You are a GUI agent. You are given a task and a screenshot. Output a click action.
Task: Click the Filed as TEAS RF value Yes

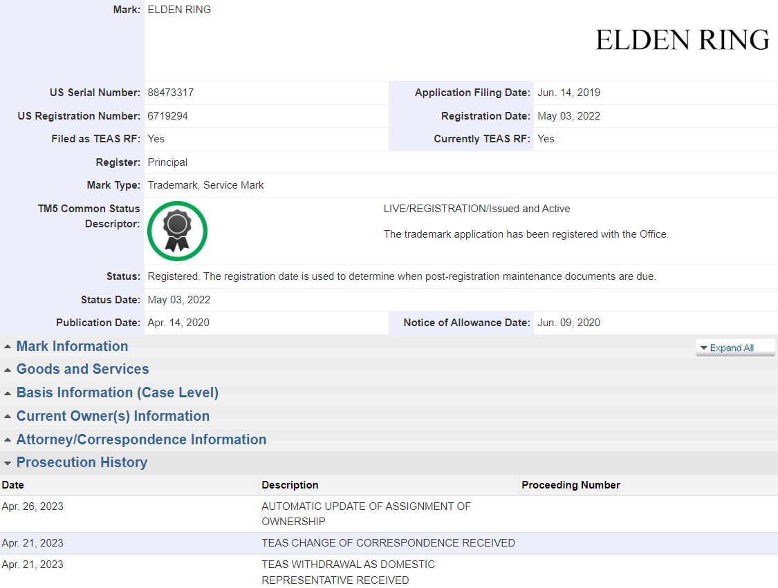[x=156, y=140]
